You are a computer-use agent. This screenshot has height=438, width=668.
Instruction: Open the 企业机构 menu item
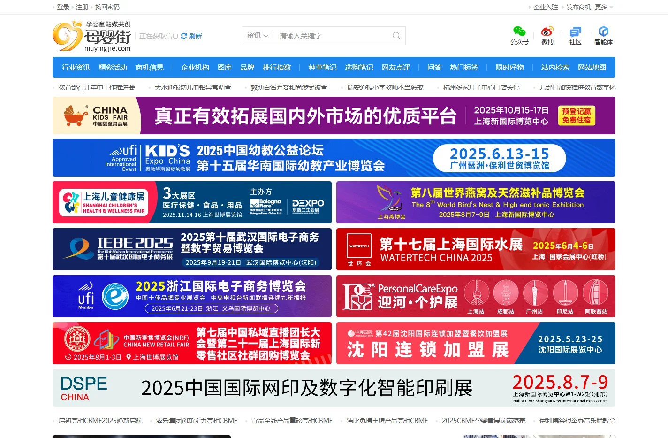point(195,67)
